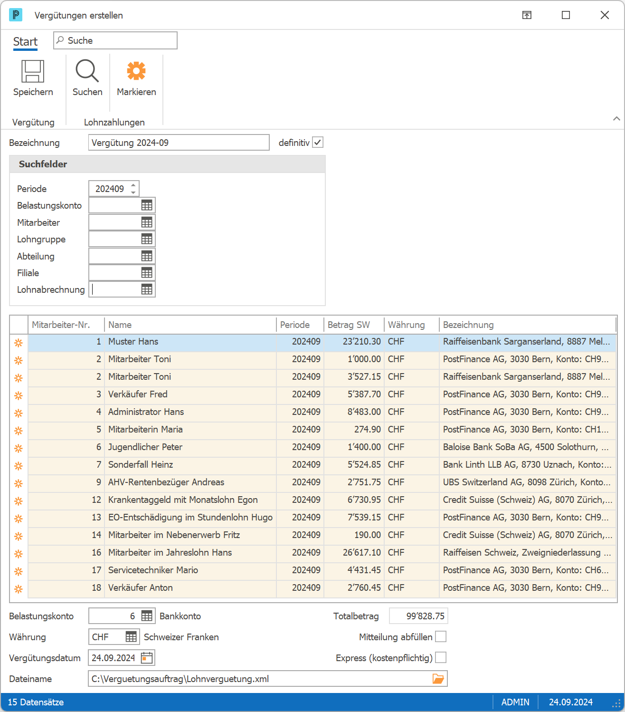Open lookup grid beside Bankkonto label
Screen dimensions: 625x712
click(x=147, y=616)
